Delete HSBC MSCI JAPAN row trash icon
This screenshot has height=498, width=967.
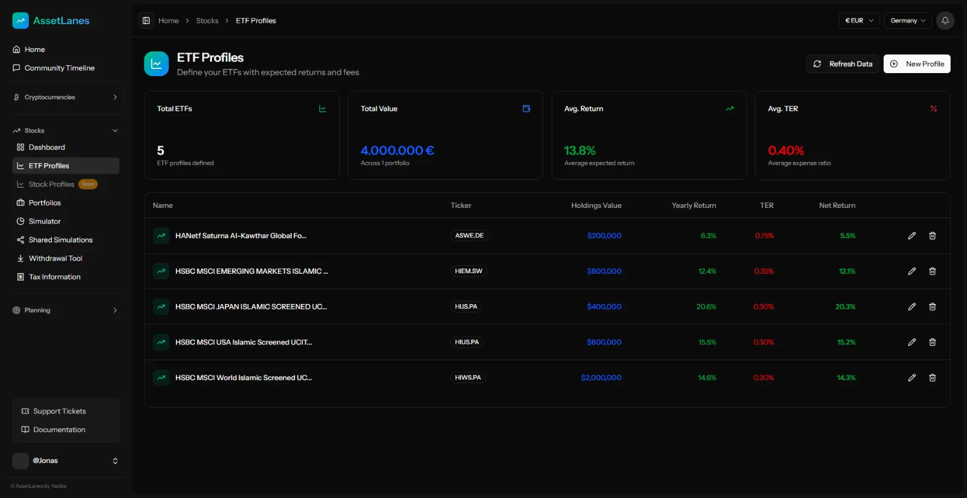(x=933, y=307)
